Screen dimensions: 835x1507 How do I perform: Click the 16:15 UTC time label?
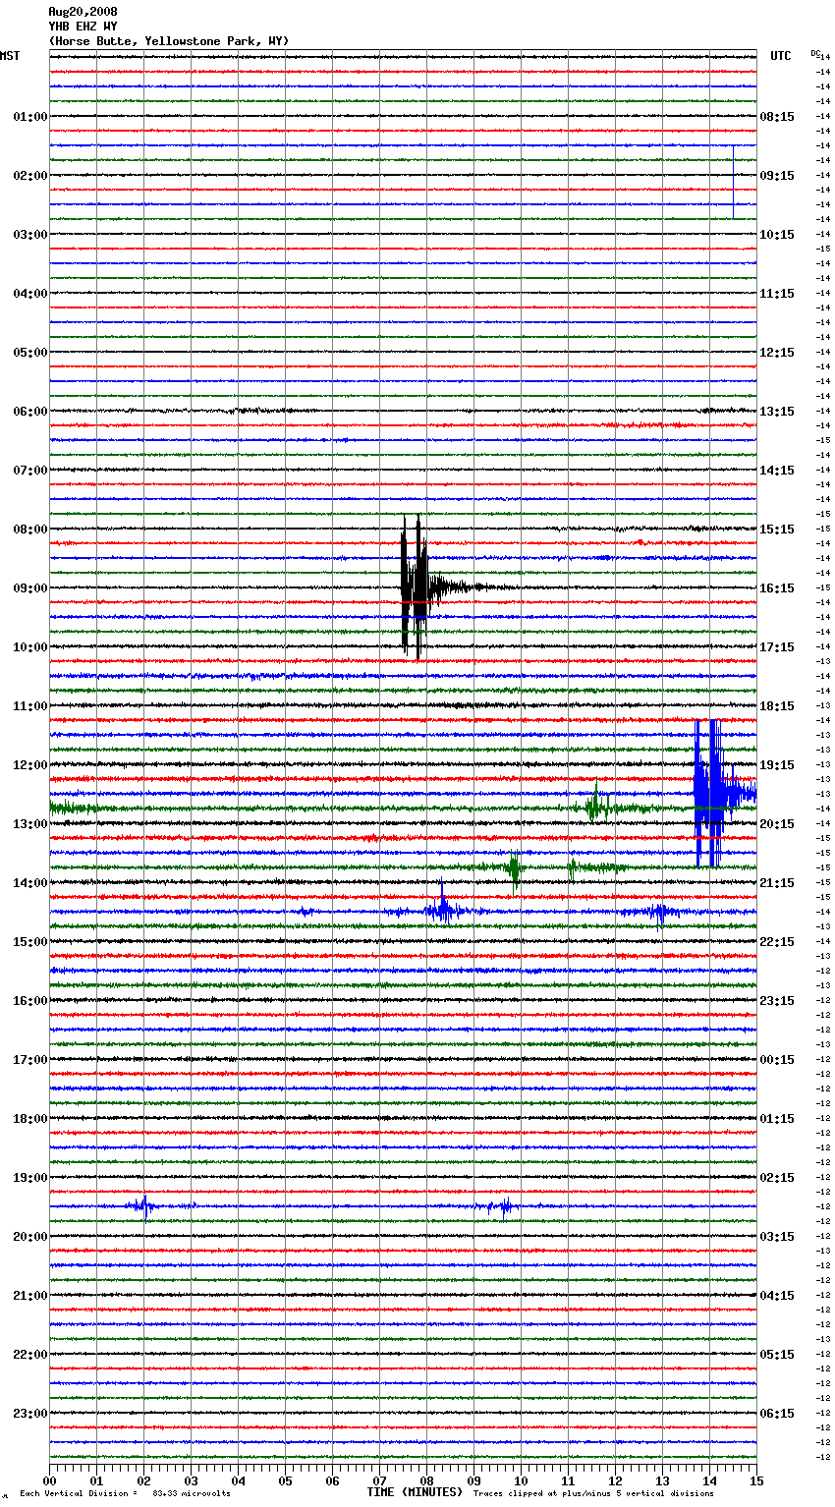click(777, 588)
